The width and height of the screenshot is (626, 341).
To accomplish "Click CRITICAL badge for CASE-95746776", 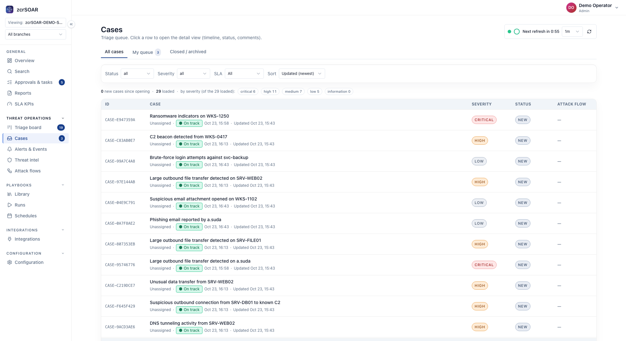I will [484, 265].
